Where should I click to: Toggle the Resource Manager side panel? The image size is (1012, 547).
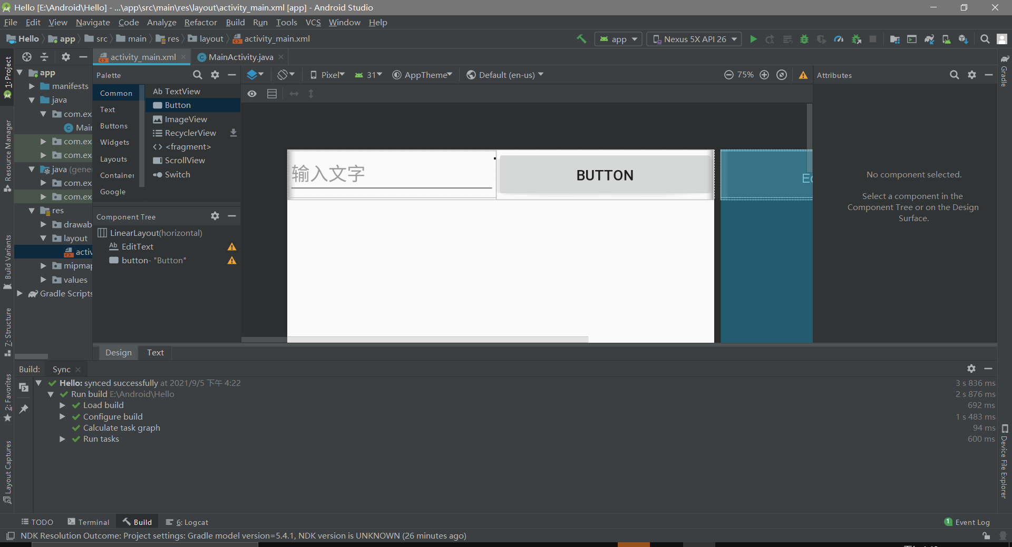[x=7, y=156]
